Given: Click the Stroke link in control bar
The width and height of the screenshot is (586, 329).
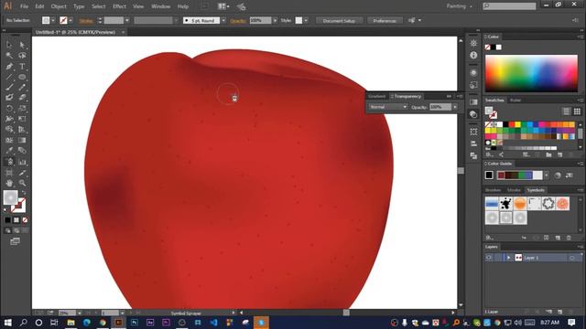Looking at the screenshot, I should click(x=86, y=21).
